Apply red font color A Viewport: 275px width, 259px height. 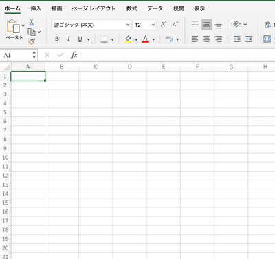point(145,39)
